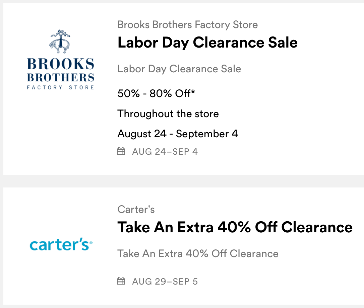Click the 50% - 80% Off* text

[156, 94]
